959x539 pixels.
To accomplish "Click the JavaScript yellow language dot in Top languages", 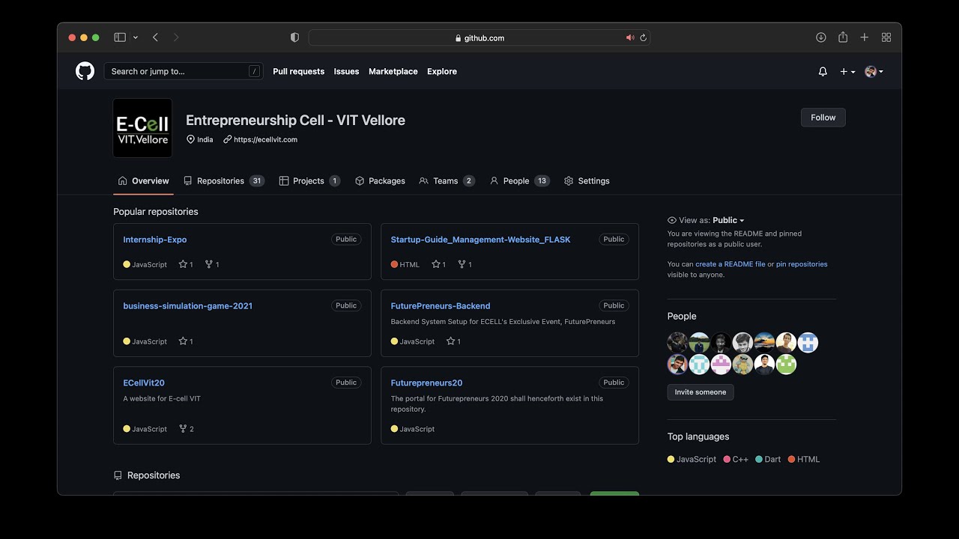I will (x=671, y=460).
